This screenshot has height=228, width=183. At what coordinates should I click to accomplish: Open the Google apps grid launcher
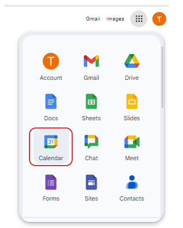click(x=139, y=19)
